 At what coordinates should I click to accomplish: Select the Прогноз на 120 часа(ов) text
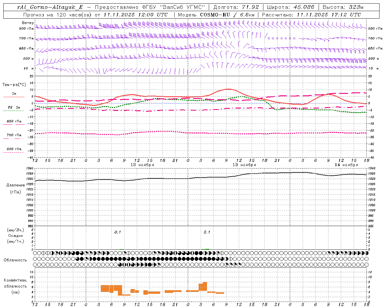(58, 14)
